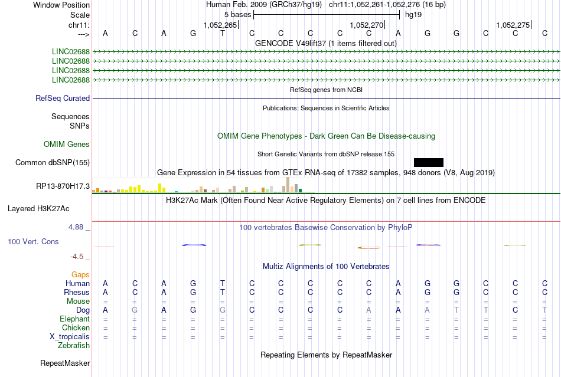Select the Human alignment row label
Image resolution: width=561 pixels, height=377 pixels.
pos(77,283)
